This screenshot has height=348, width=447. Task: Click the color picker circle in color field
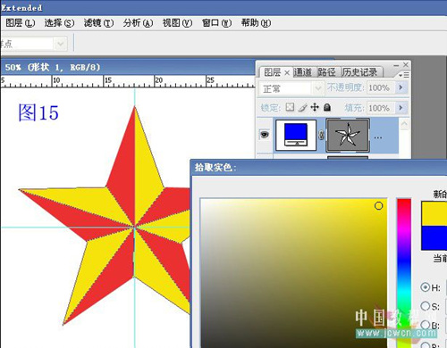[x=378, y=206]
